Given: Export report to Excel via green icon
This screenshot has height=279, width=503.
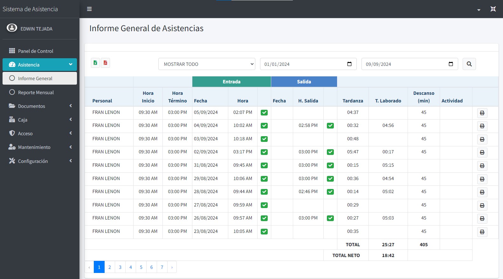Looking at the screenshot, I should coord(95,63).
